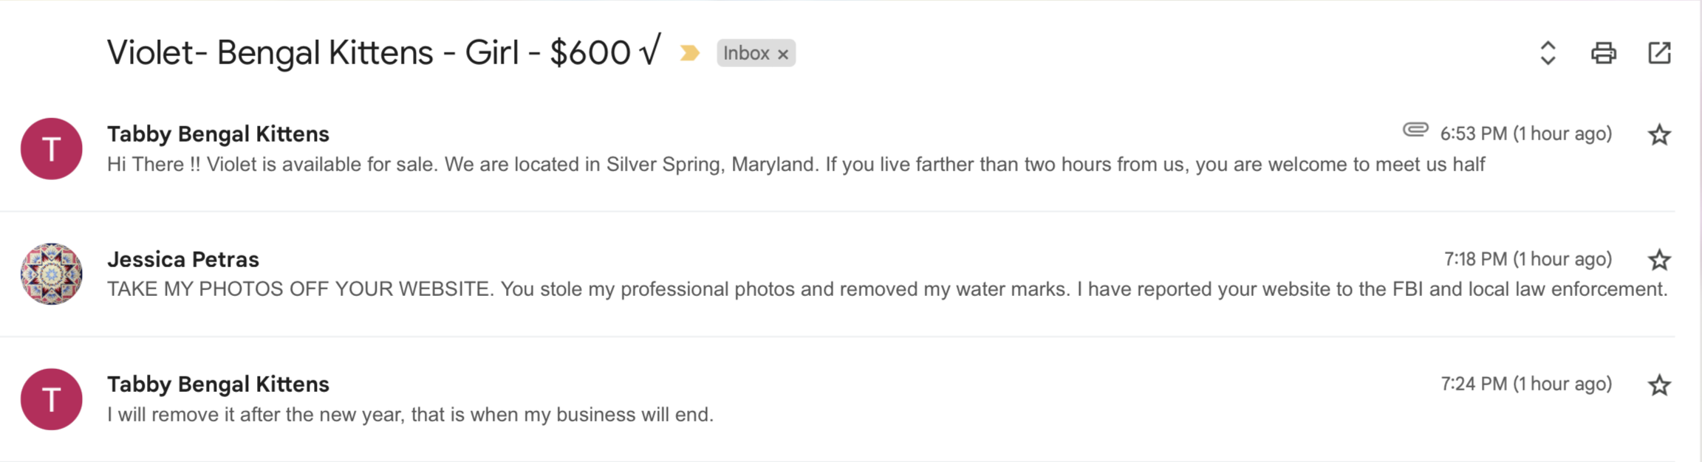Click the 7:18 PM timestamp
Image resolution: width=1702 pixels, height=462 pixels.
point(1528,259)
